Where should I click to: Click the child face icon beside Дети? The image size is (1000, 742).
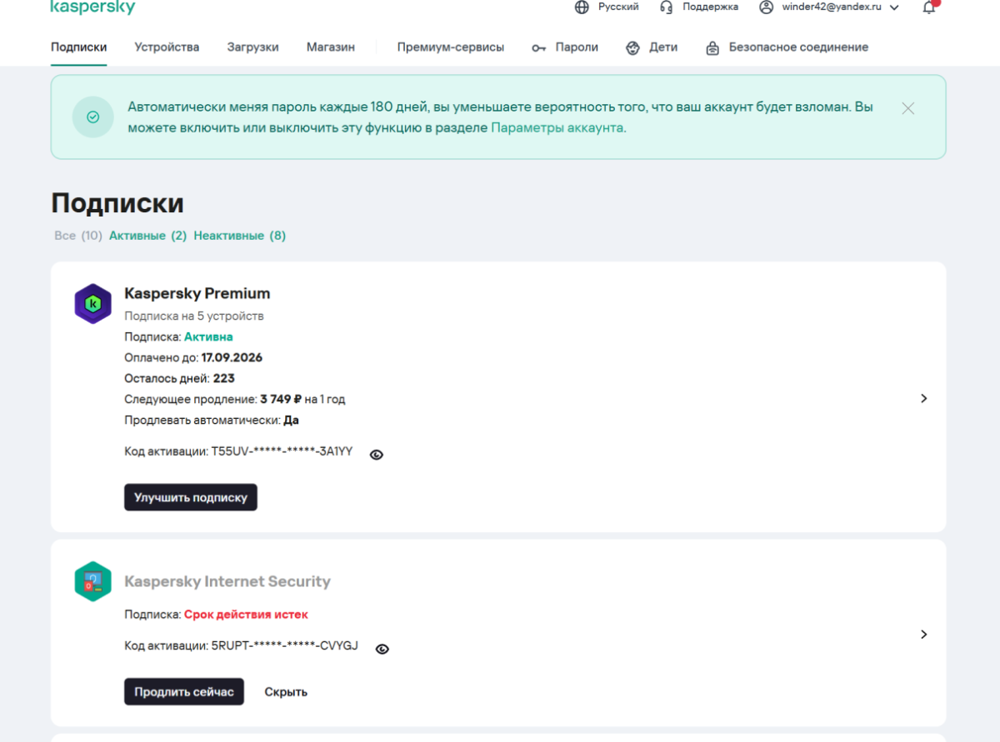[x=632, y=47]
